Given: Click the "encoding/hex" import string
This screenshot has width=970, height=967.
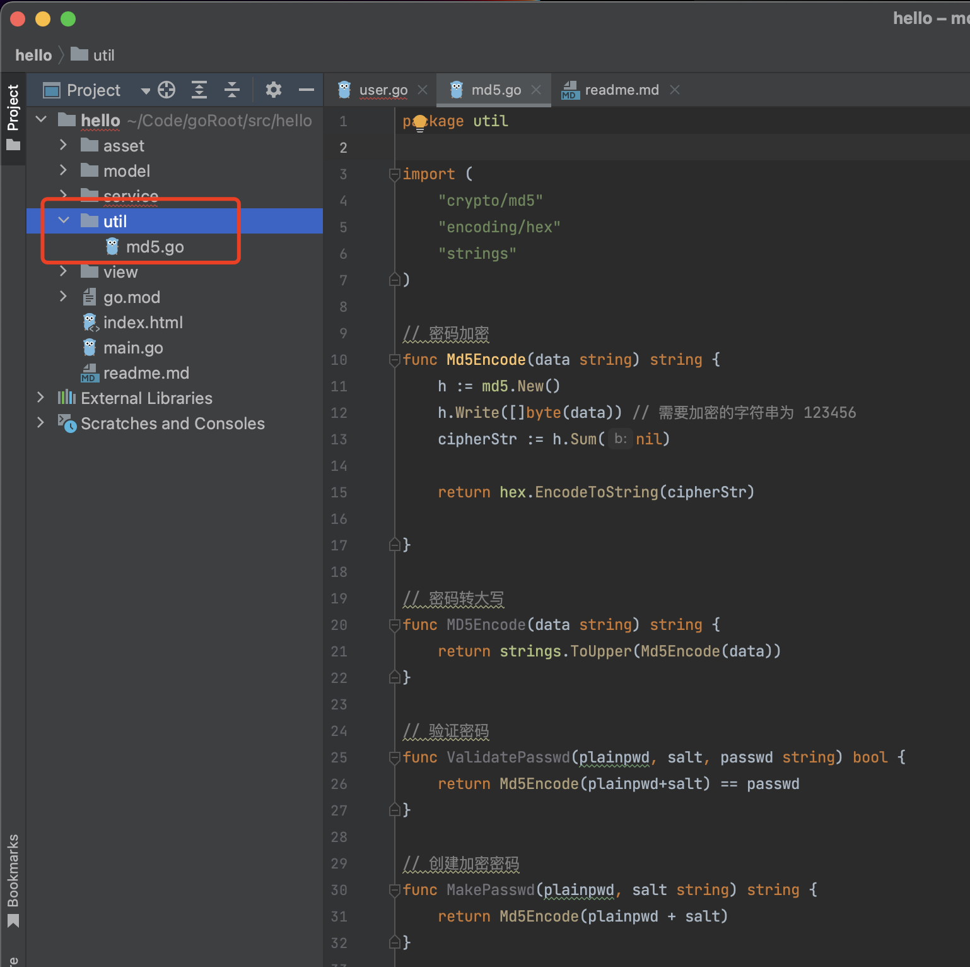Looking at the screenshot, I should [500, 227].
